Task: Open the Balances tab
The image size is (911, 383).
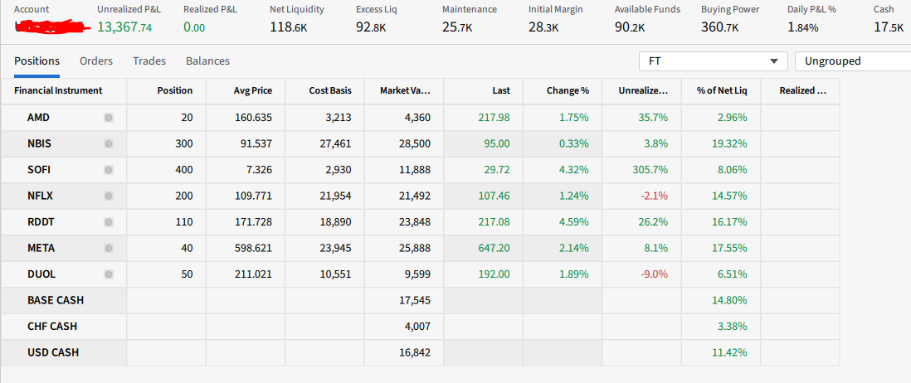Action: [x=207, y=61]
